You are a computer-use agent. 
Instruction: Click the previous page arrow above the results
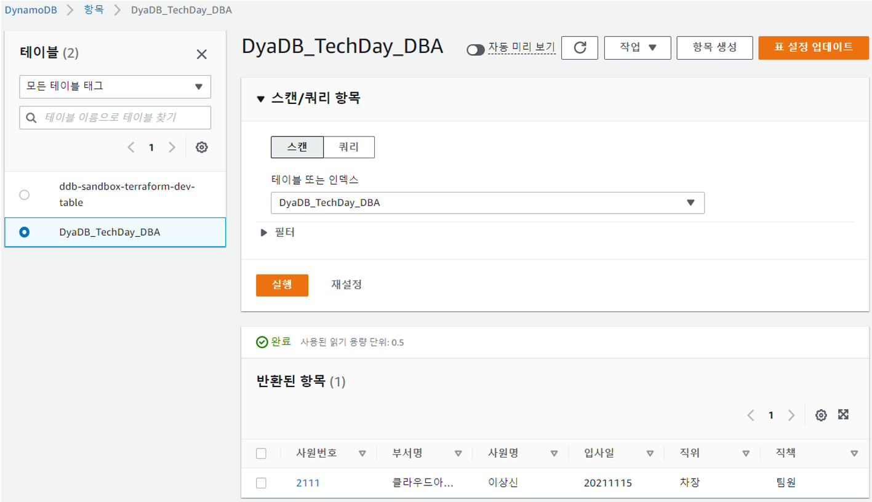point(751,415)
